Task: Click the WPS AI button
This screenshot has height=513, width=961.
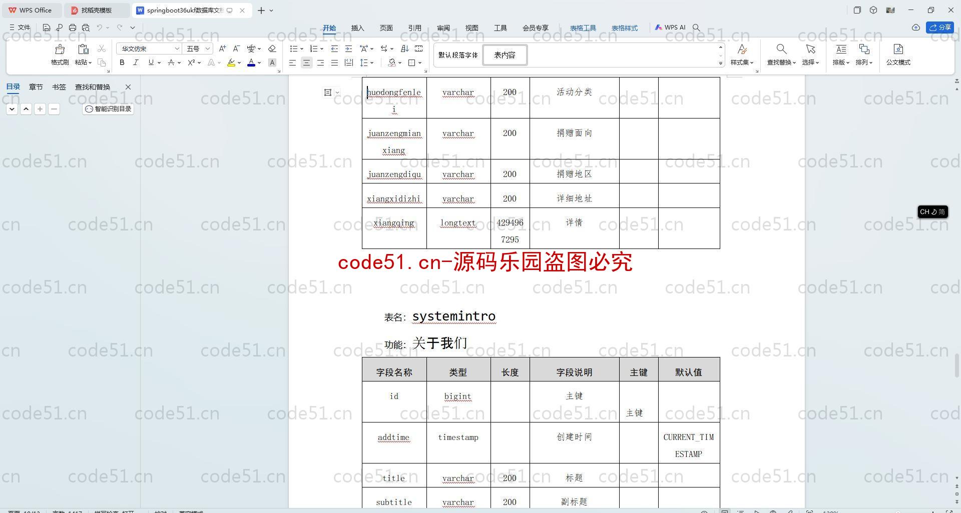Action: [x=670, y=27]
